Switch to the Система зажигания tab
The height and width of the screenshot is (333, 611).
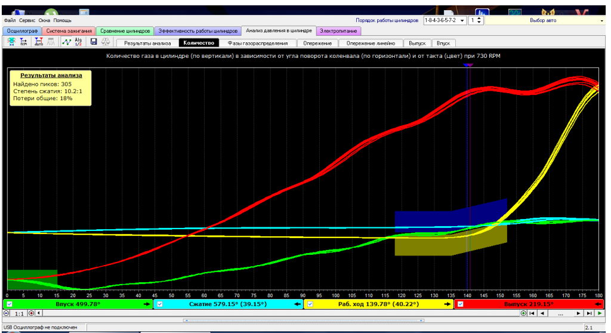[x=69, y=31]
